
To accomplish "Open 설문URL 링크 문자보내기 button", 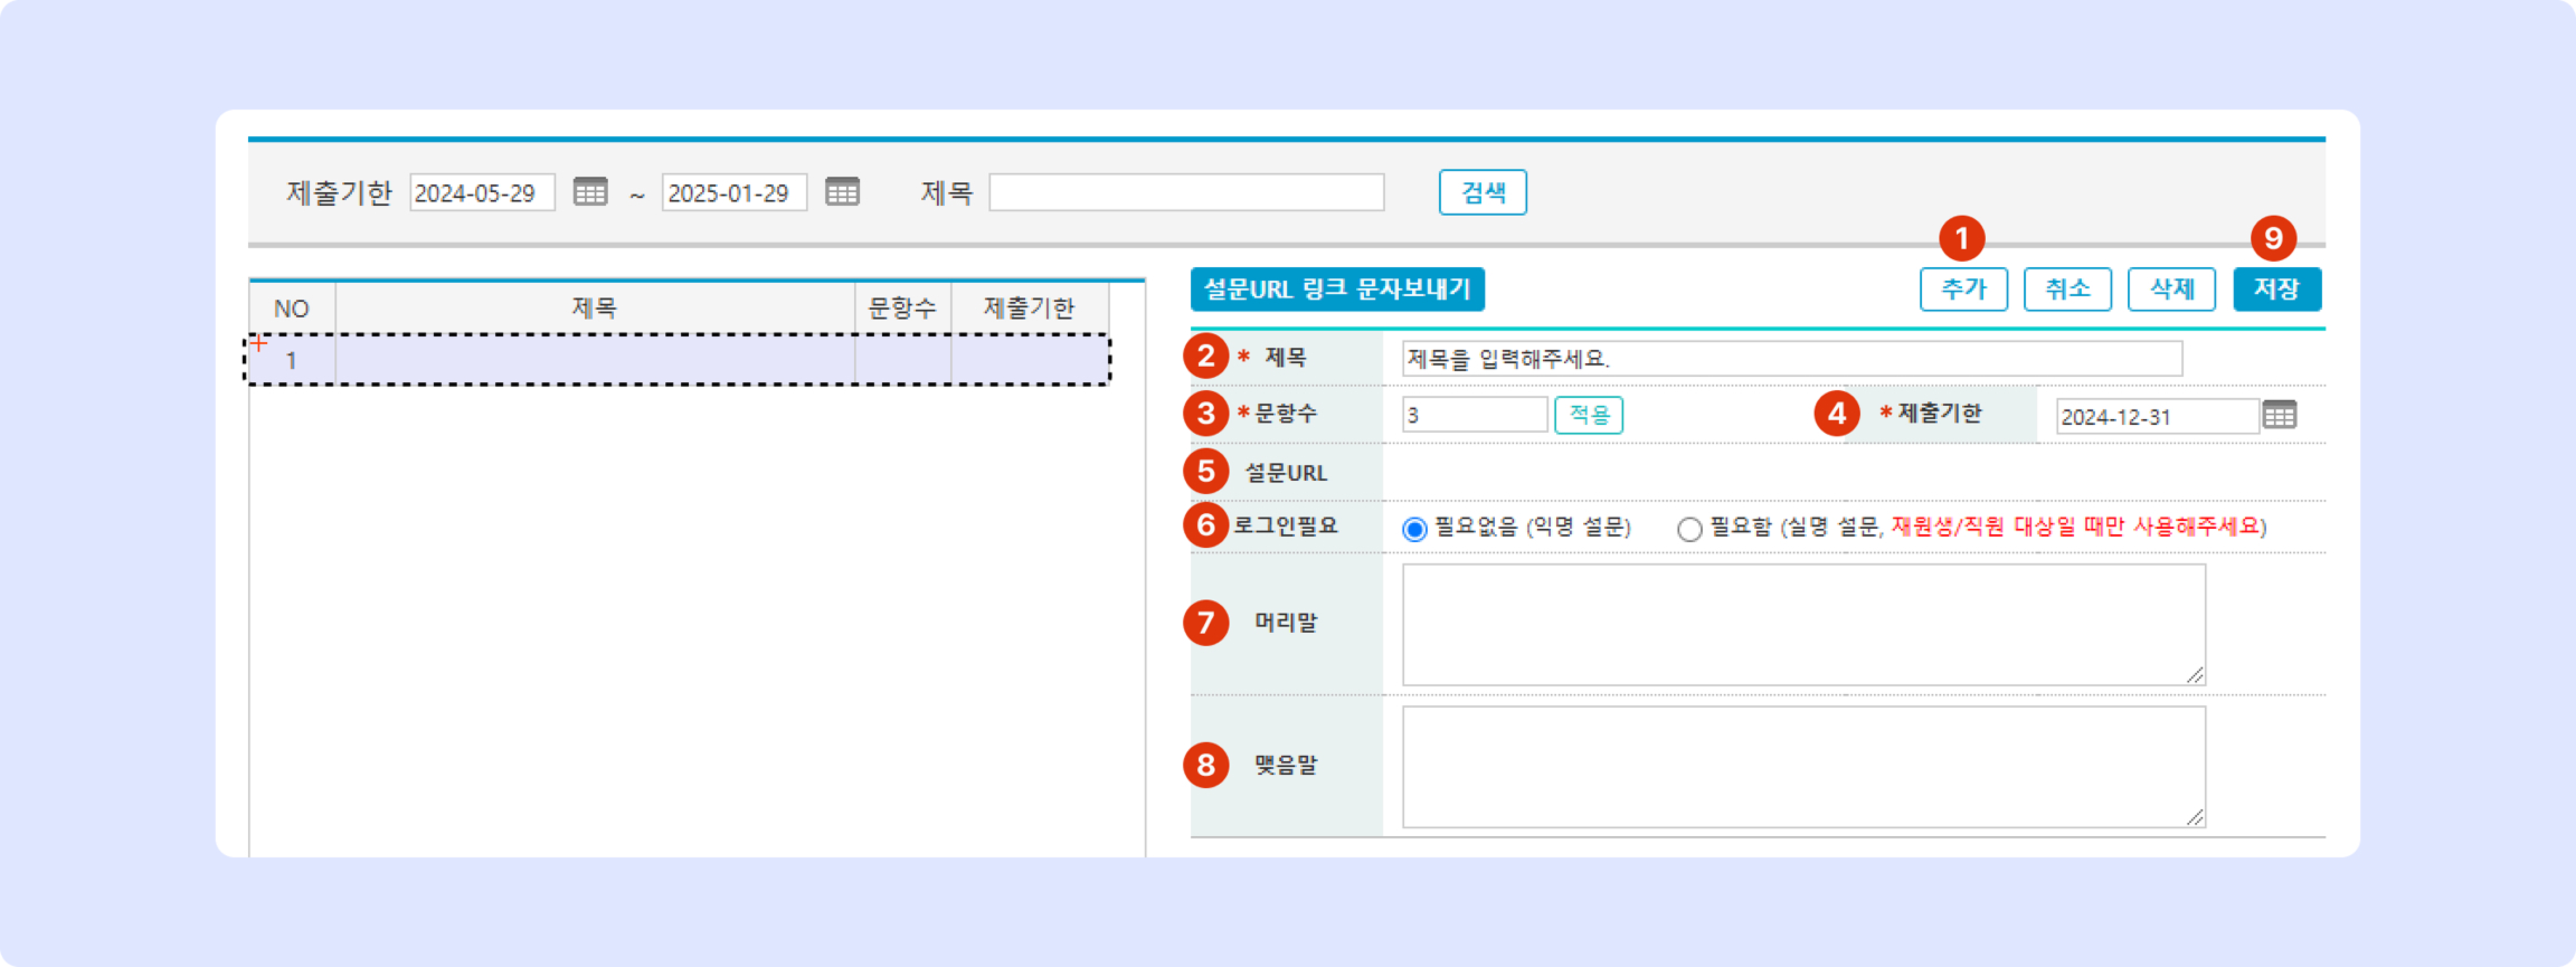I will (x=1337, y=290).
